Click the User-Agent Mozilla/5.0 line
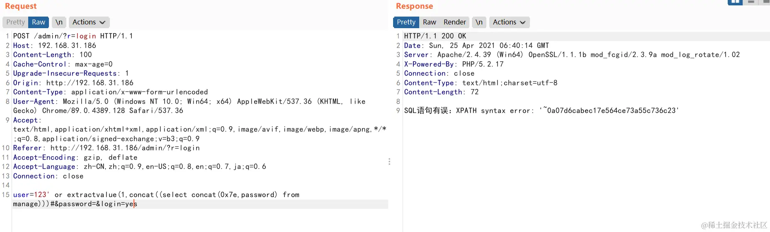Viewport: 770px width, 232px height. 189,101
